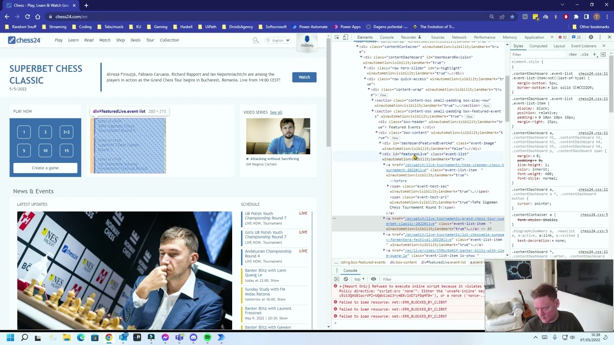Viewport: 614px width, 345px height.
Task: Open Chrome side panel icon
Action: tap(586, 17)
